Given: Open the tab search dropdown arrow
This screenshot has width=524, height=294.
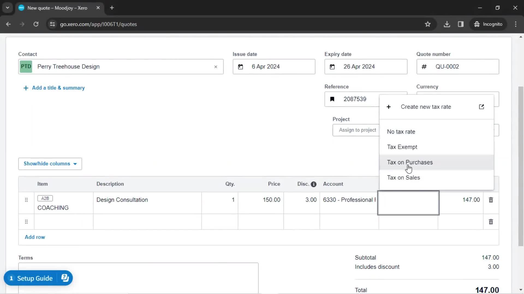Looking at the screenshot, I should click(8, 8).
